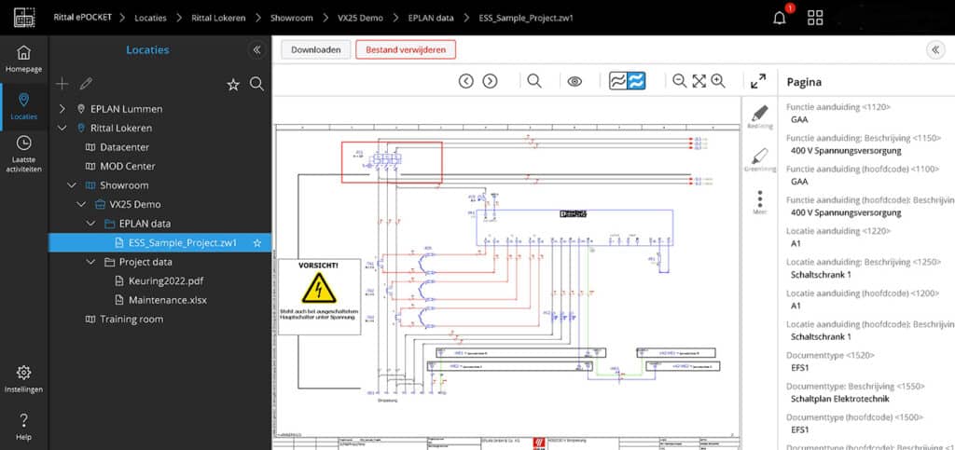Collapse the Rittal Lokeren node
This screenshot has width=955, height=450.
(62, 129)
